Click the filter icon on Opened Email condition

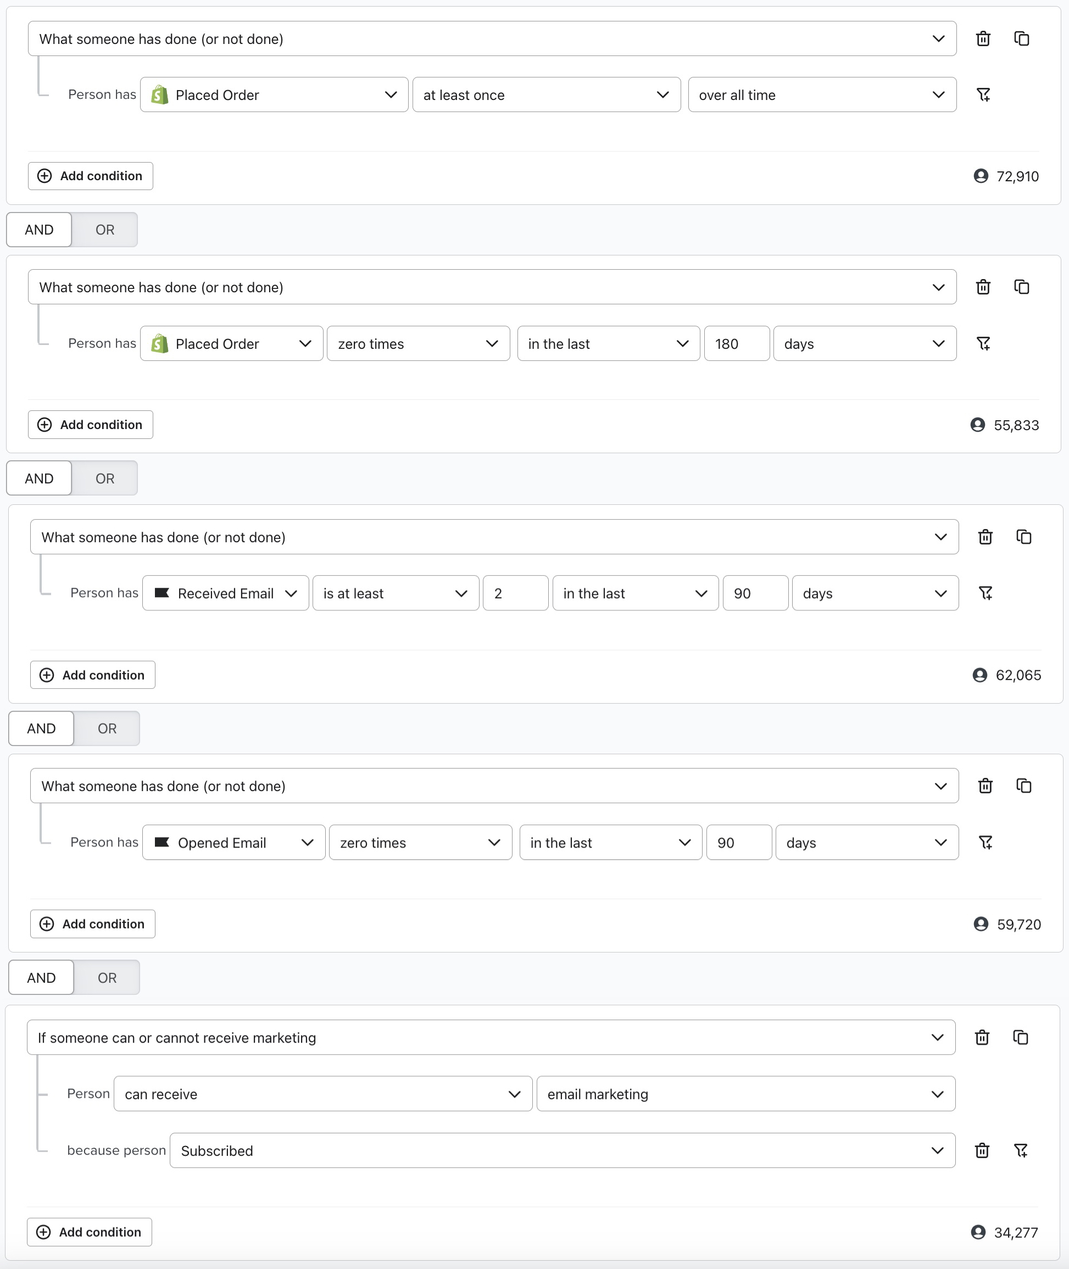tap(985, 843)
